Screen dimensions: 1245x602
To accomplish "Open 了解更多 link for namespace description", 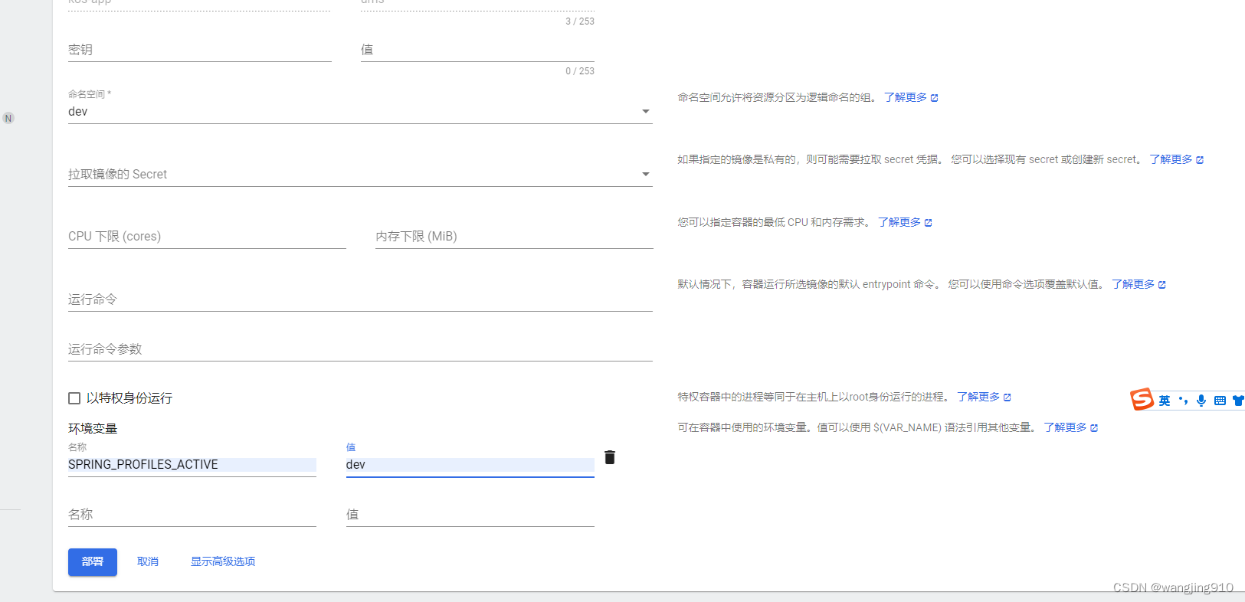I will click(x=911, y=97).
